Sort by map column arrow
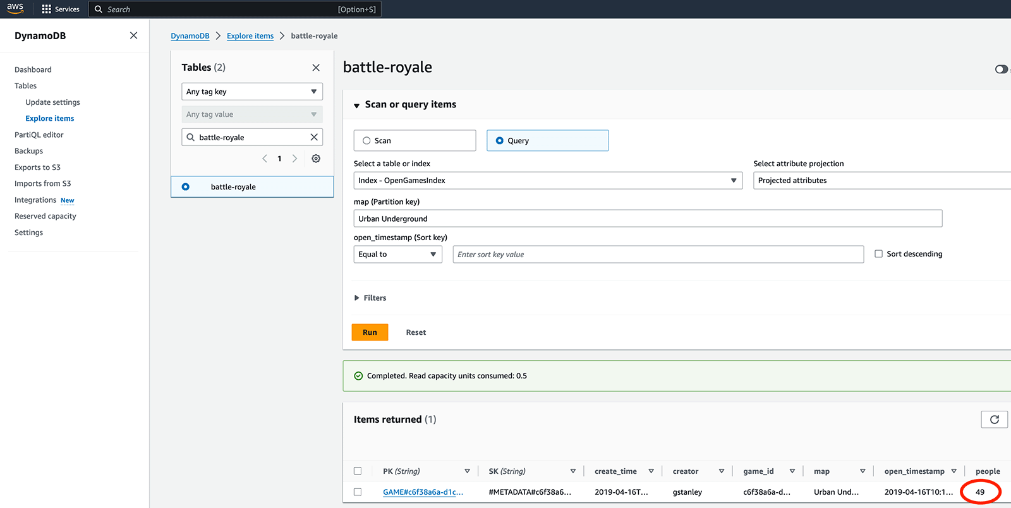The image size is (1011, 508). tap(863, 471)
